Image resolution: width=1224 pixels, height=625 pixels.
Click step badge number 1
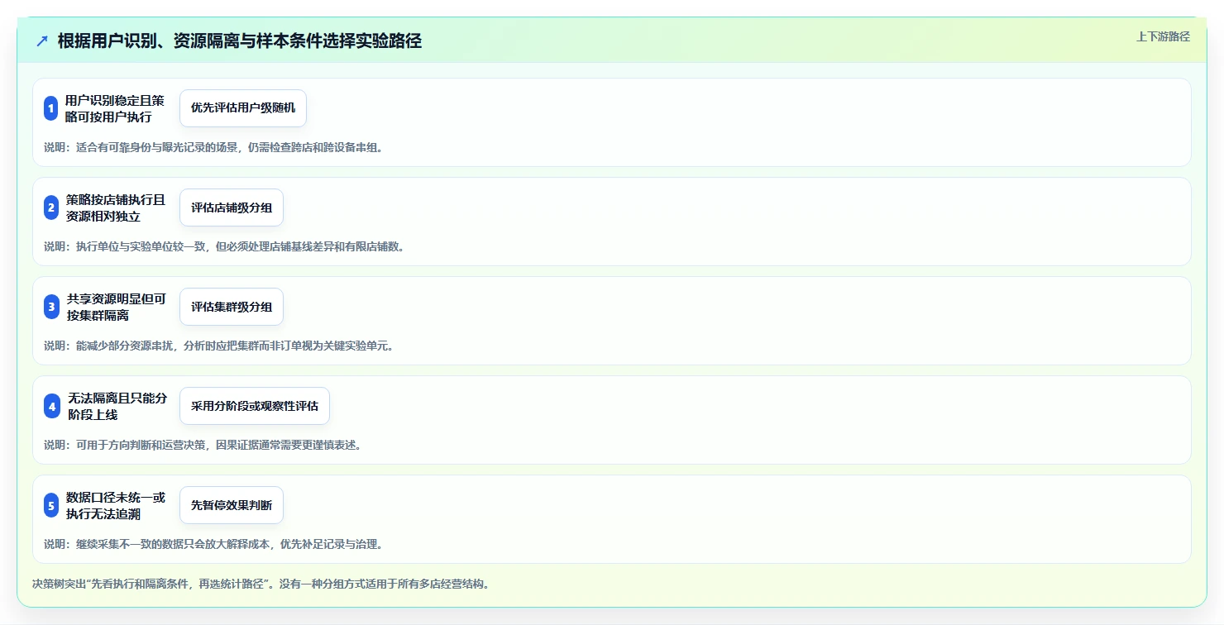pyautogui.click(x=51, y=108)
